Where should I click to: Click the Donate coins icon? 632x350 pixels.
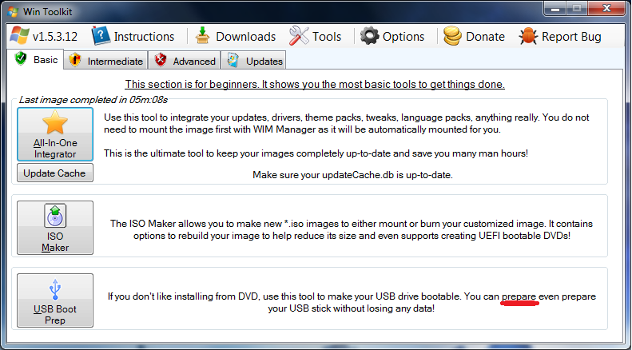(x=452, y=36)
